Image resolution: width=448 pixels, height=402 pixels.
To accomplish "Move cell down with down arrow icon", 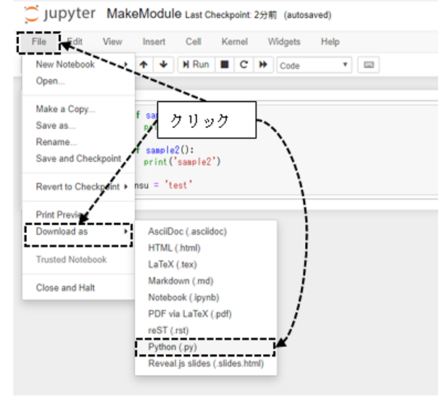I will tap(162, 65).
